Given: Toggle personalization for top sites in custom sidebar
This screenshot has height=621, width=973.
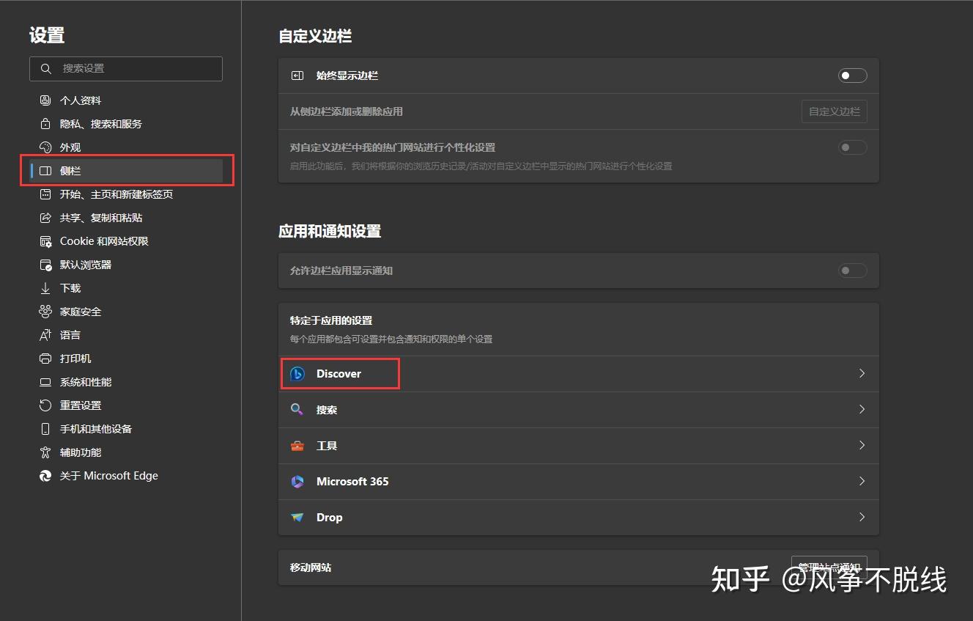Looking at the screenshot, I should (x=852, y=147).
